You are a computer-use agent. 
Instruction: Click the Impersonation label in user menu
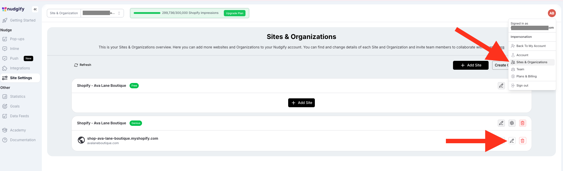(x=521, y=37)
